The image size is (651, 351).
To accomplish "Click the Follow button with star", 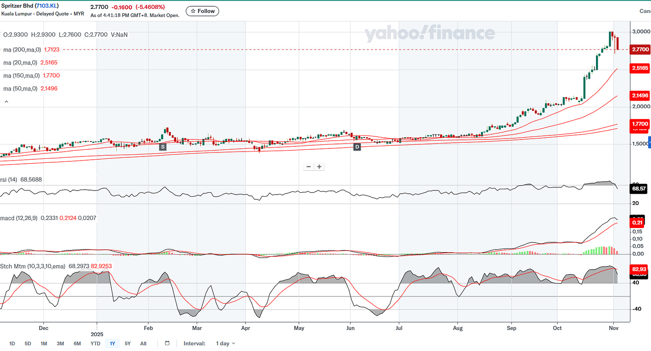I will 203,11.
